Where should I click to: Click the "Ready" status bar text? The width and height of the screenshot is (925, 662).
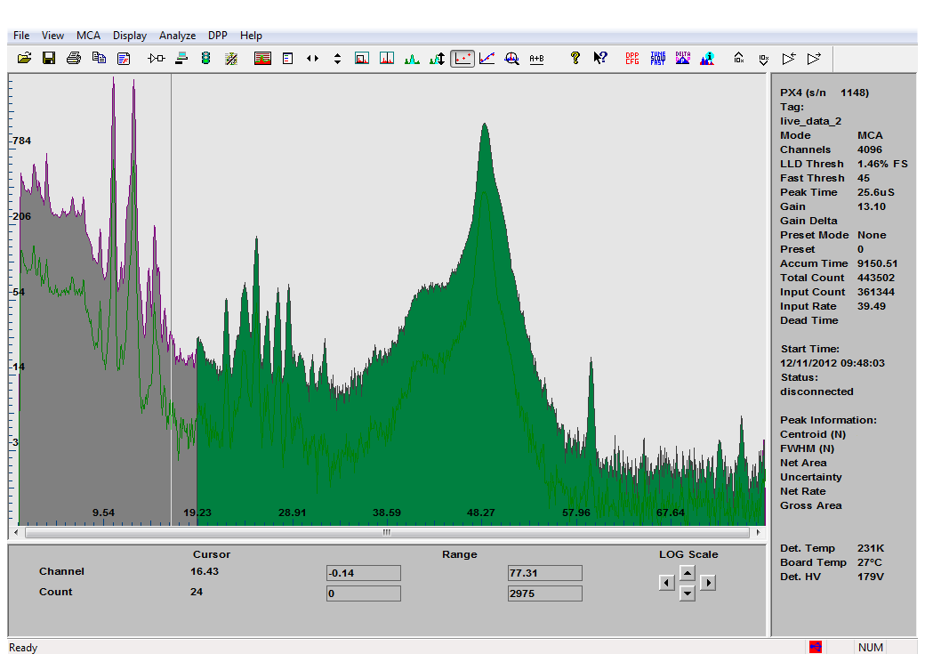tap(23, 647)
